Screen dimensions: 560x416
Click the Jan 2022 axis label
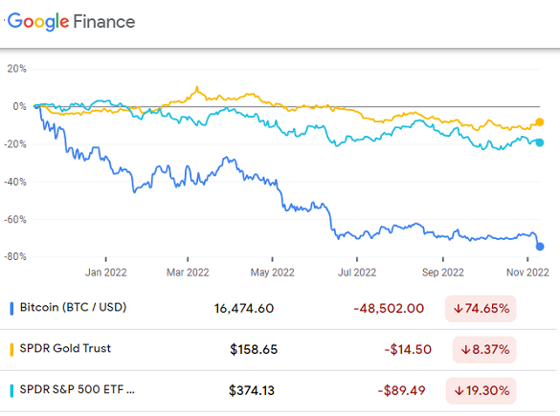[x=106, y=273]
